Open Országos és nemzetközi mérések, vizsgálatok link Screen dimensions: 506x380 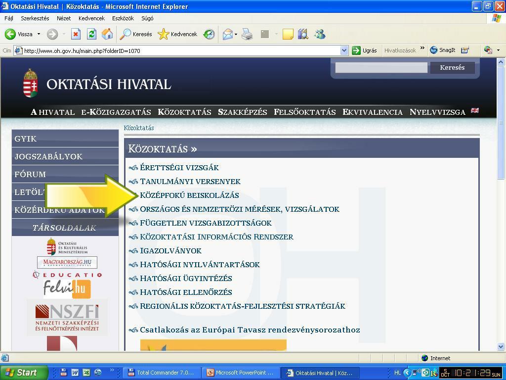point(240,209)
